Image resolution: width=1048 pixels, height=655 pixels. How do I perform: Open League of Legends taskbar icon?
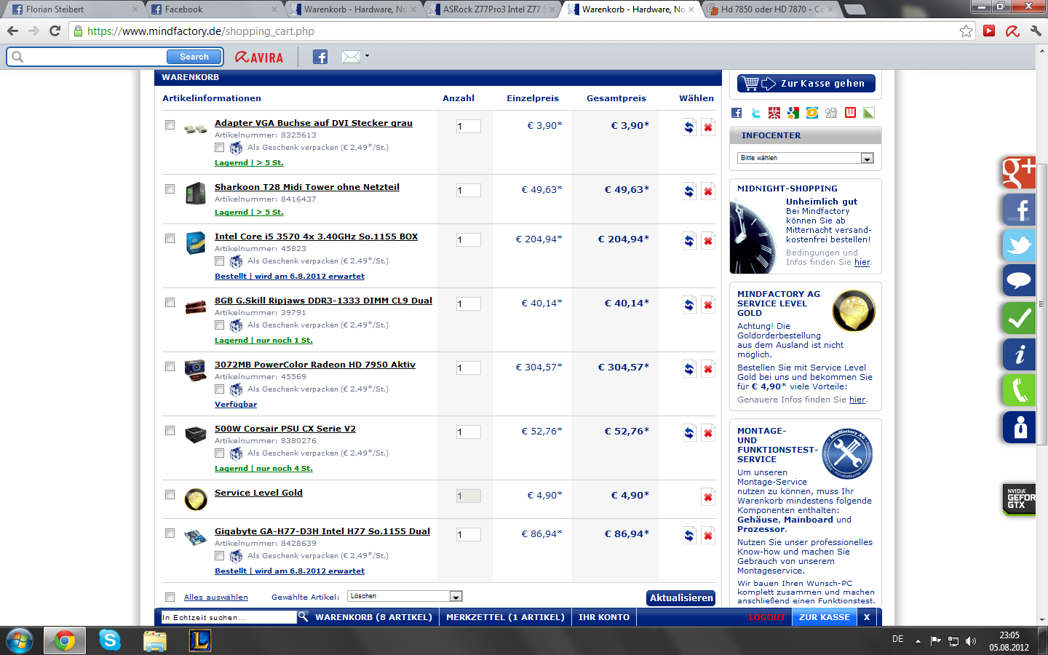199,640
